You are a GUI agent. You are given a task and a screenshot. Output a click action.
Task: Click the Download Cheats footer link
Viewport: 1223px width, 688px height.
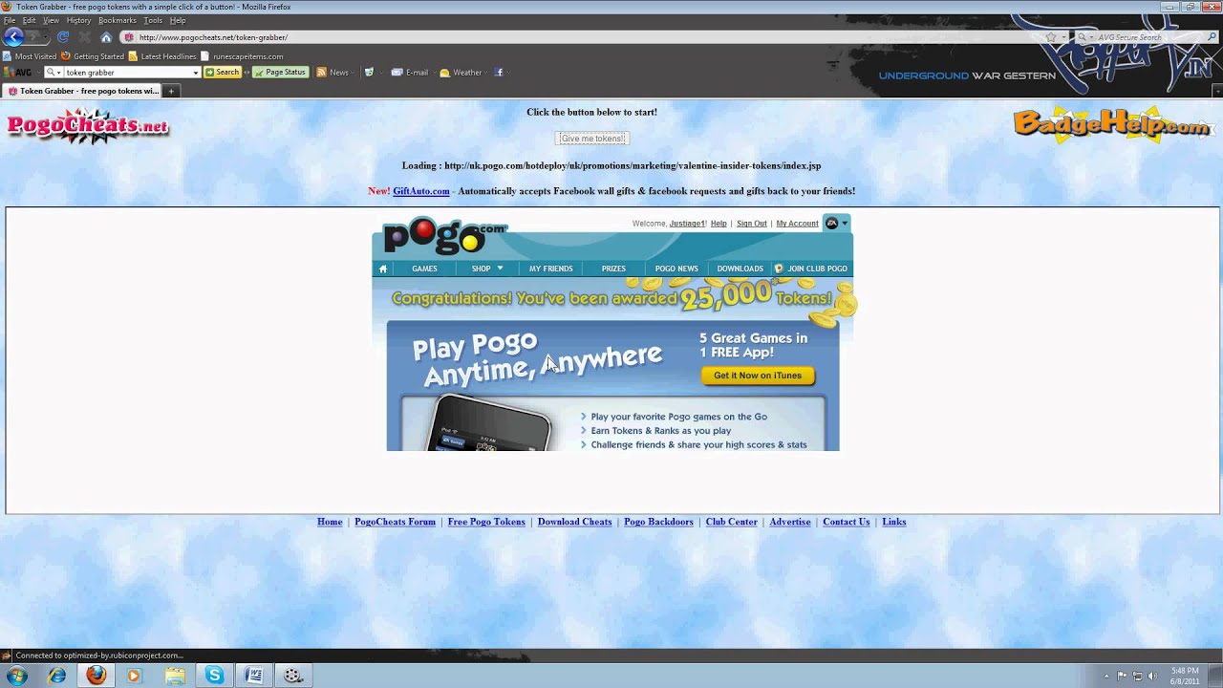point(574,522)
